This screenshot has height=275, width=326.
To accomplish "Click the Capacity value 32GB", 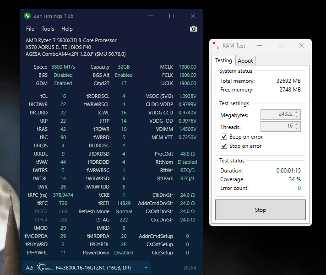I will tap(124, 67).
